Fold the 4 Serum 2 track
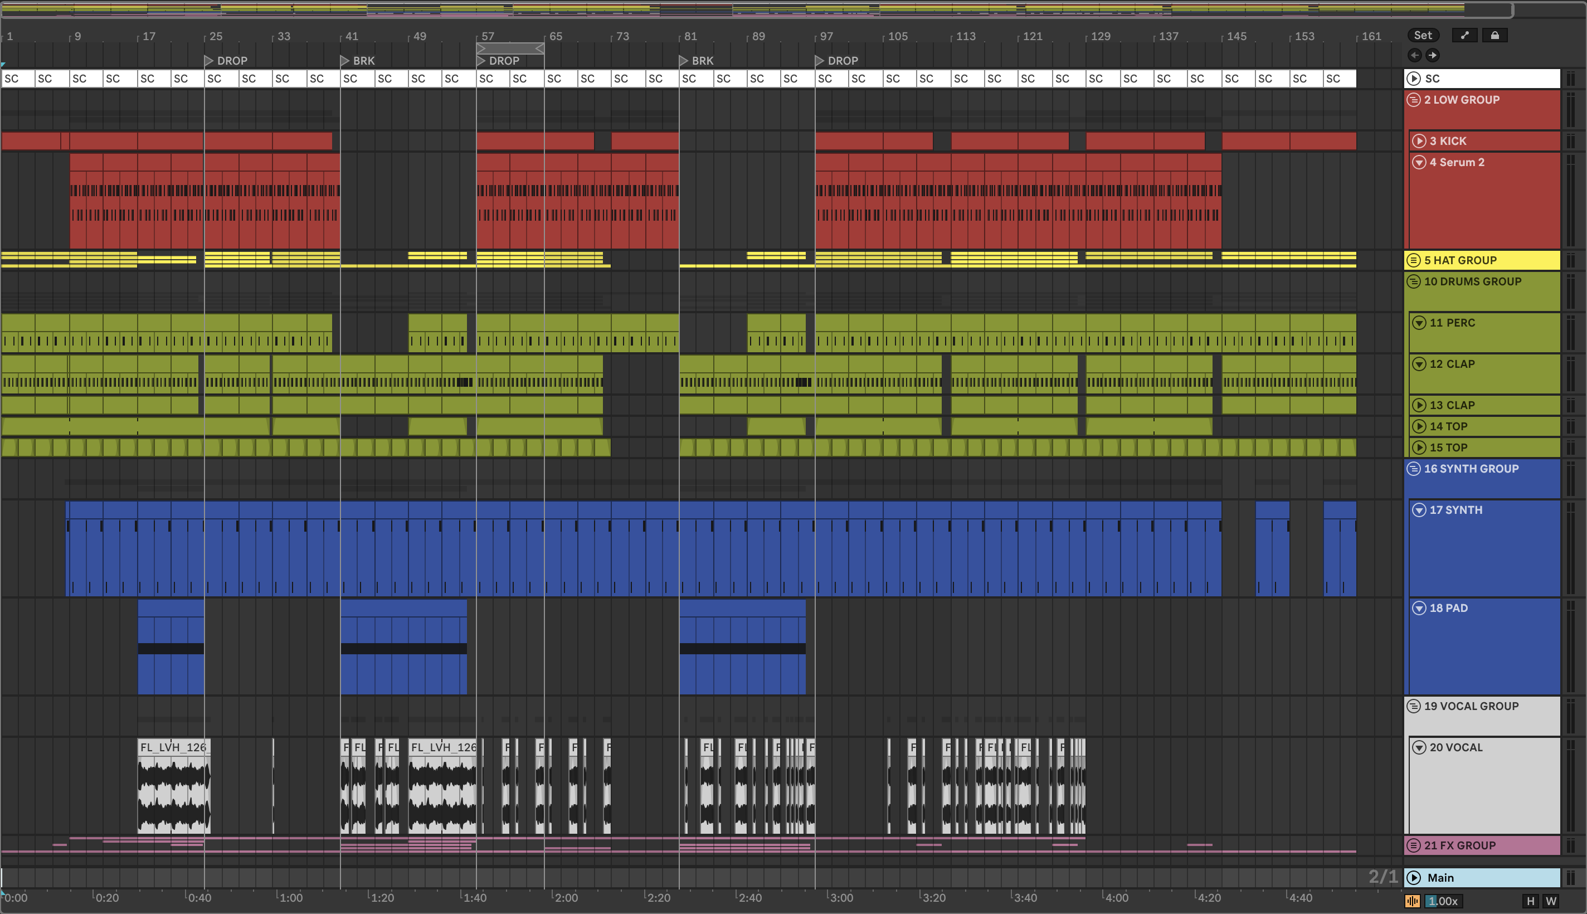Screen dimensions: 1587x914 [x=1419, y=163]
